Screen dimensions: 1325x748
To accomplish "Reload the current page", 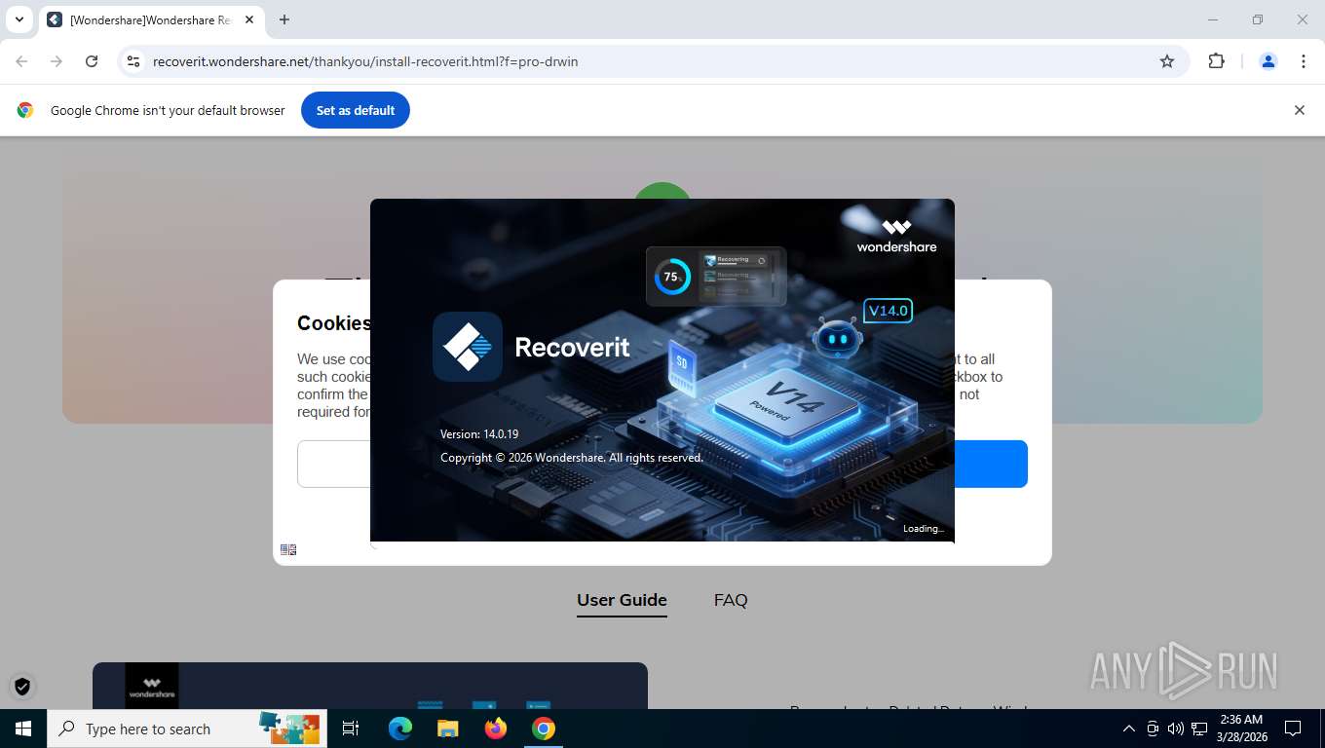I will coord(92,61).
